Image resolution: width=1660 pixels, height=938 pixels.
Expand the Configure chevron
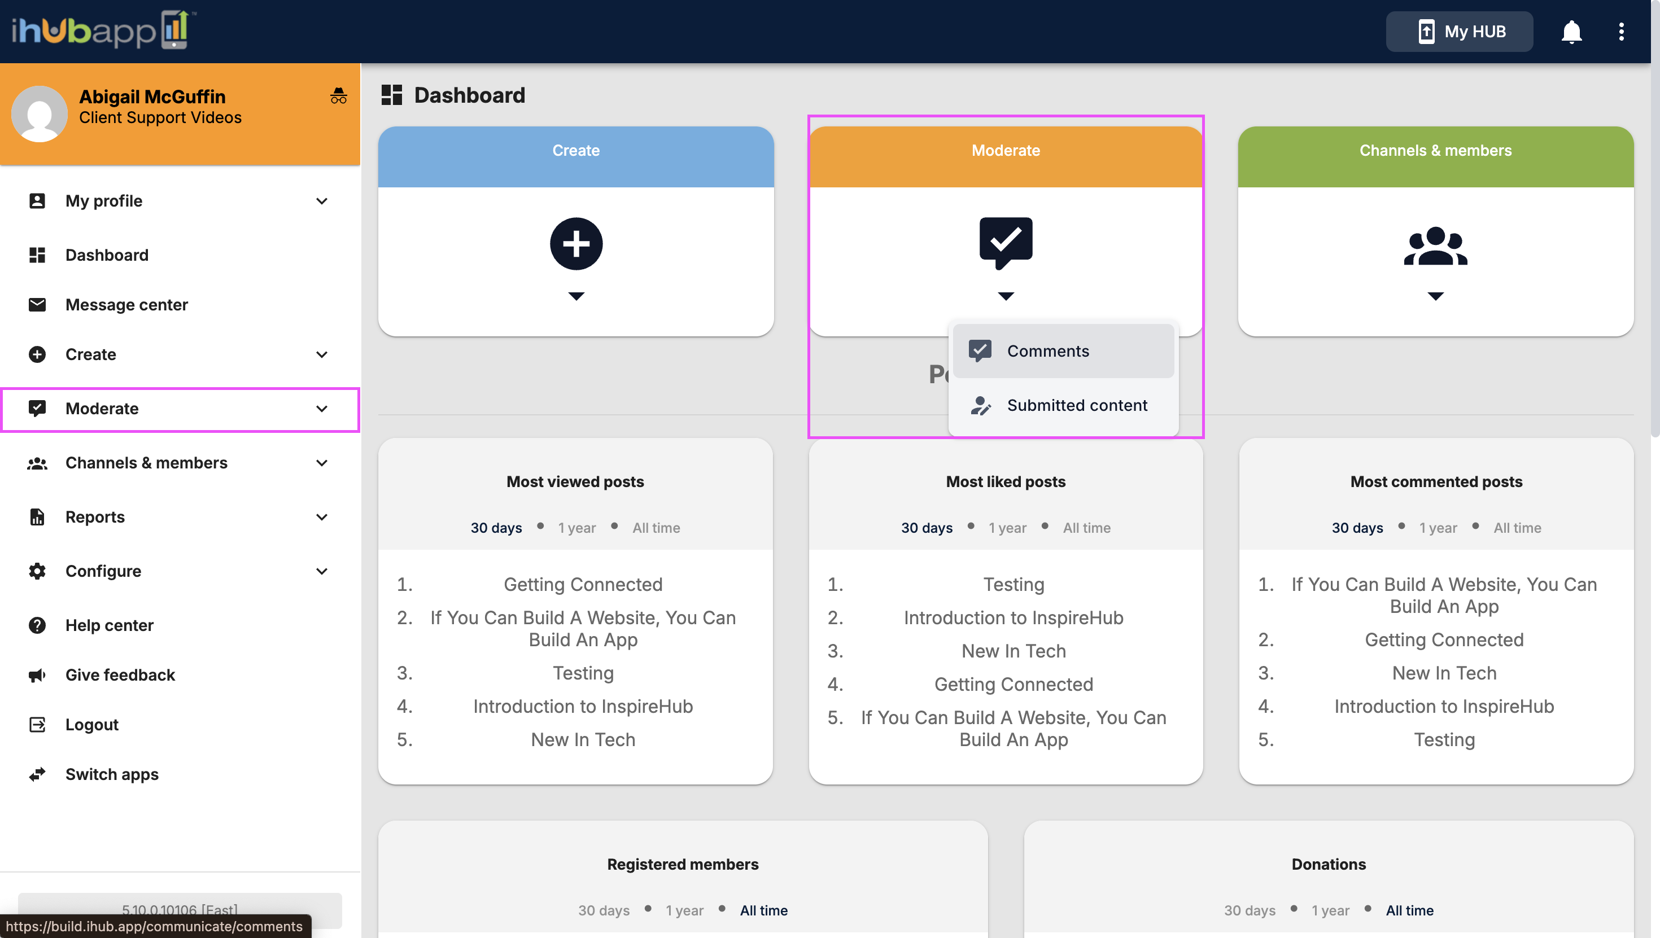click(322, 570)
